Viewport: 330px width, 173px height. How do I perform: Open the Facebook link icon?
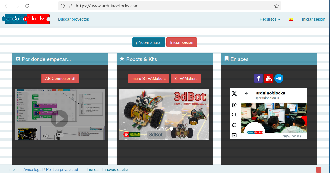tap(258, 78)
